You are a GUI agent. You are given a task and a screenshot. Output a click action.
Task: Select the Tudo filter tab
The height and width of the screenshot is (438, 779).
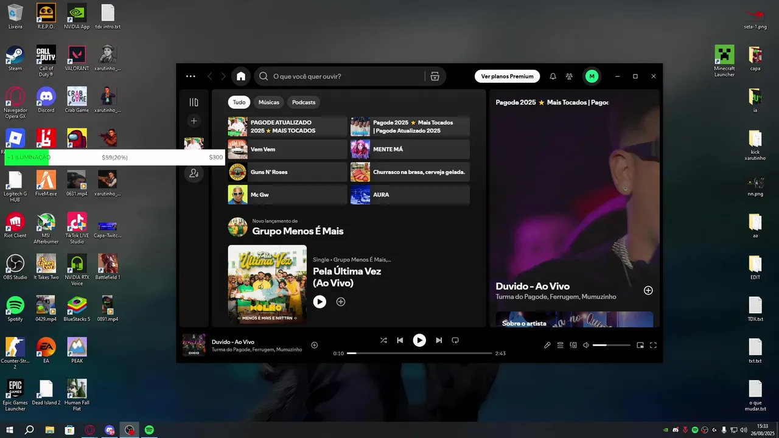pos(239,102)
